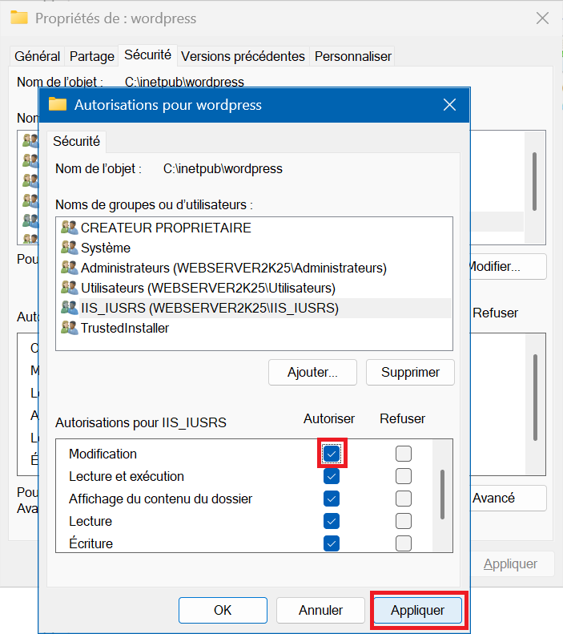Close the Autorisations pour wordpress dialog
563x634 pixels.
pyautogui.click(x=449, y=105)
